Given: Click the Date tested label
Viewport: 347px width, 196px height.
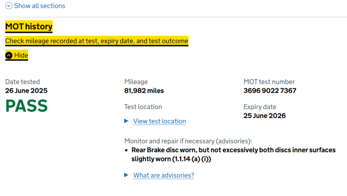Looking at the screenshot, I should 23,82.
